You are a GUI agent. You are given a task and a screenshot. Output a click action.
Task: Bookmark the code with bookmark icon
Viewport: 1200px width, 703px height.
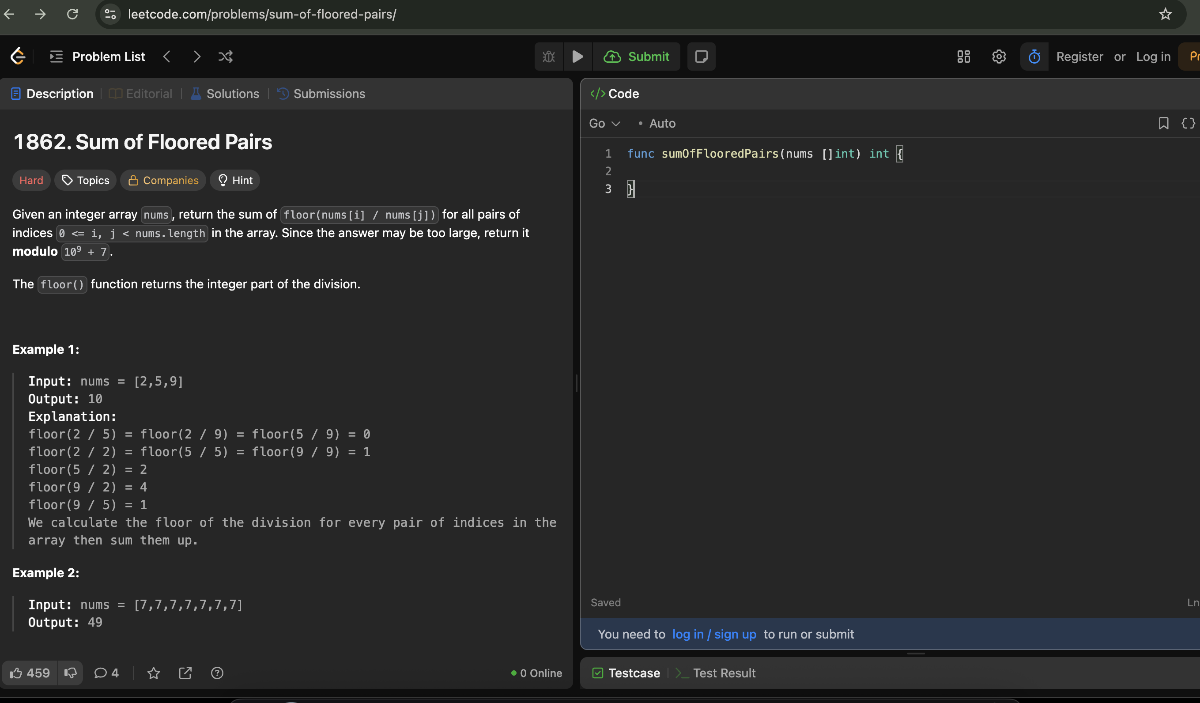coord(1163,123)
